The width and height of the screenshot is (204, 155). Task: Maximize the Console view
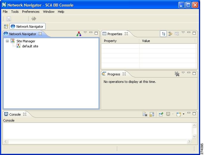click(x=194, y=114)
